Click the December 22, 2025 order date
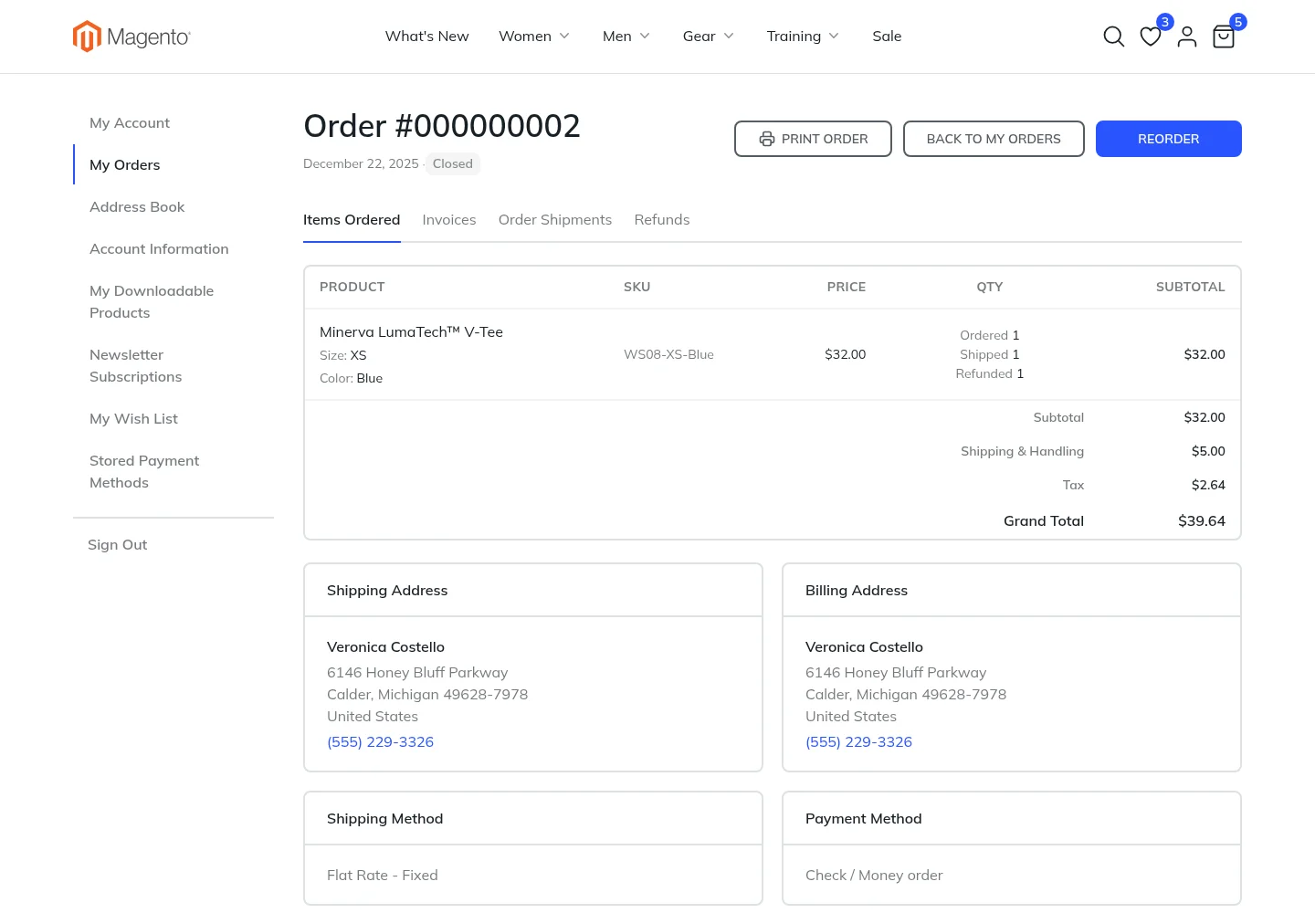Viewport: 1315px width, 913px height. tap(361, 163)
